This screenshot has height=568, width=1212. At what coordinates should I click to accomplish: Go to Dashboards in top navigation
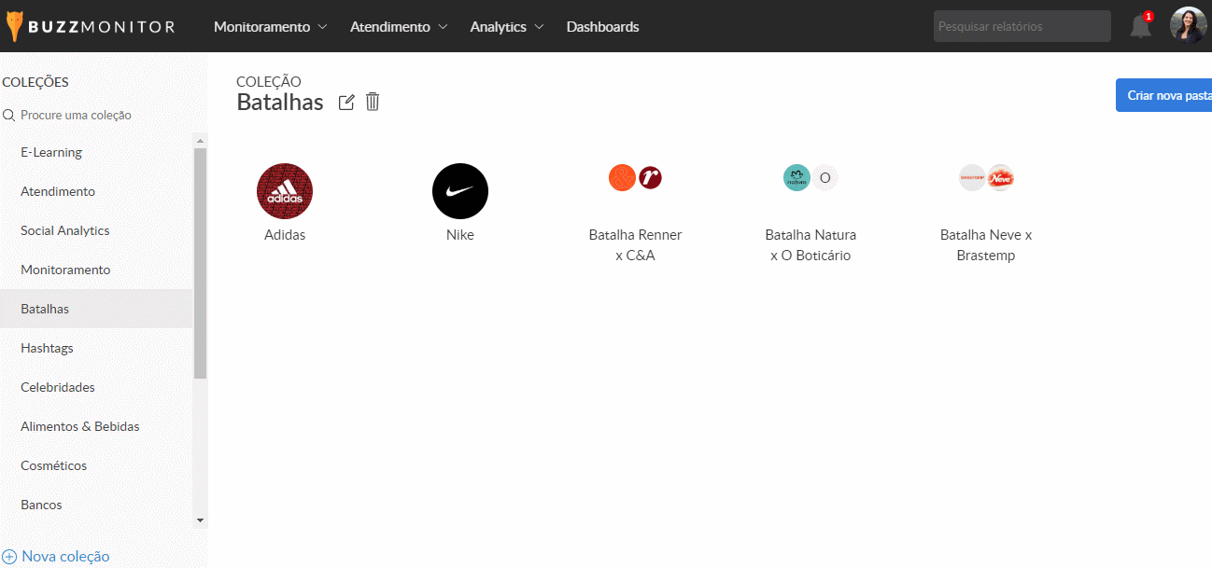pos(602,27)
